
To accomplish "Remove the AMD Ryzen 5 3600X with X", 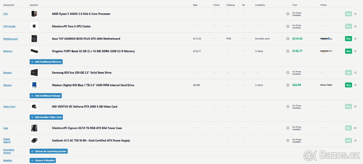I will [x=355, y=14].
